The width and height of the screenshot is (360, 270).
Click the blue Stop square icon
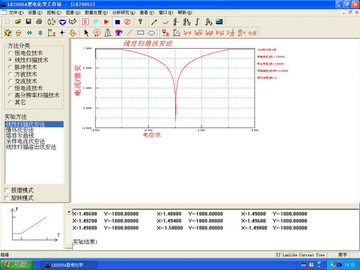coord(117,22)
